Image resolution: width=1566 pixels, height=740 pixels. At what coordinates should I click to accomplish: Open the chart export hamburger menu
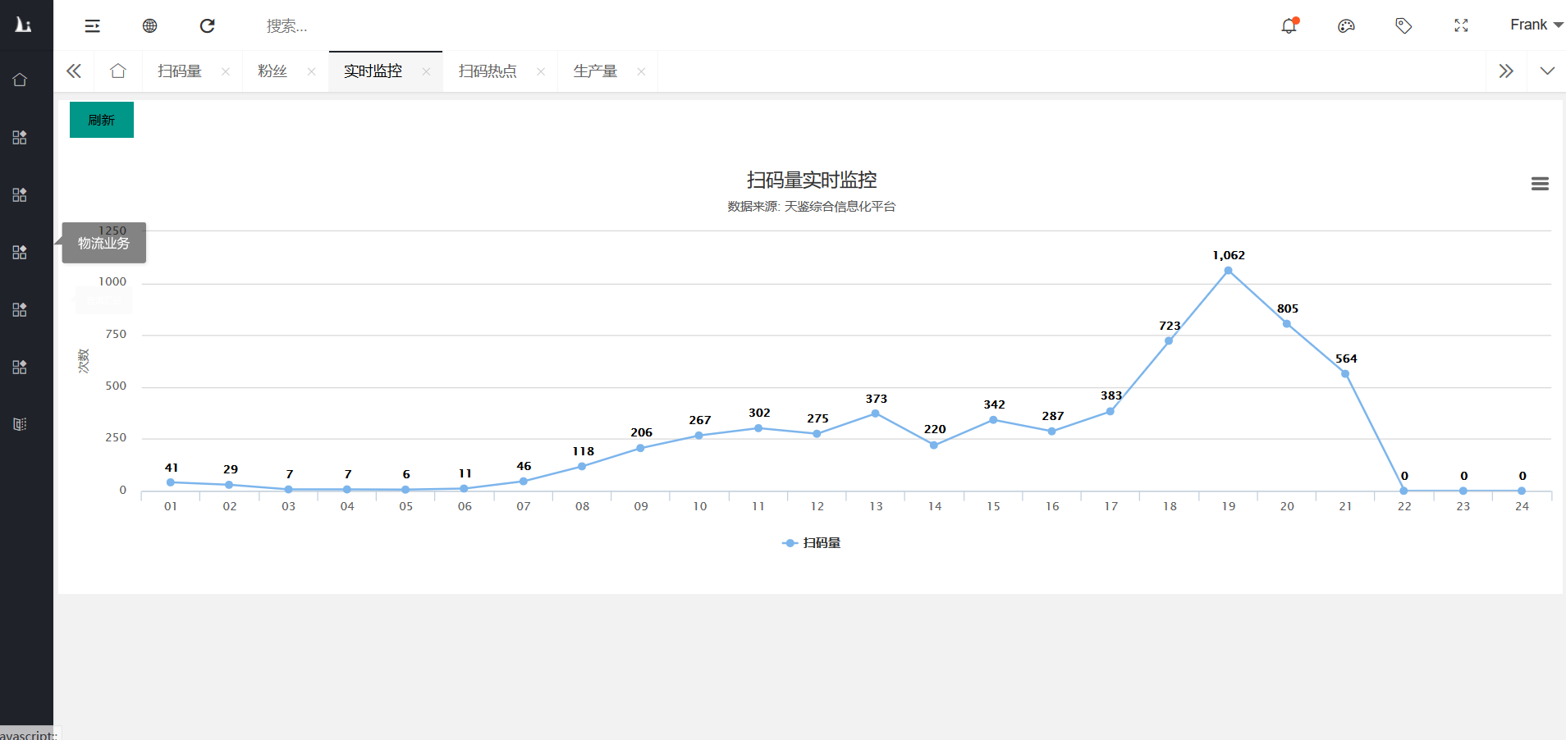(1540, 185)
